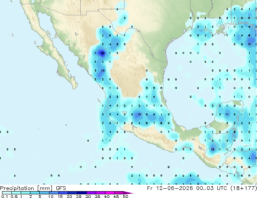
Task: Click the "15" legend scale label
Action: [60, 196]
